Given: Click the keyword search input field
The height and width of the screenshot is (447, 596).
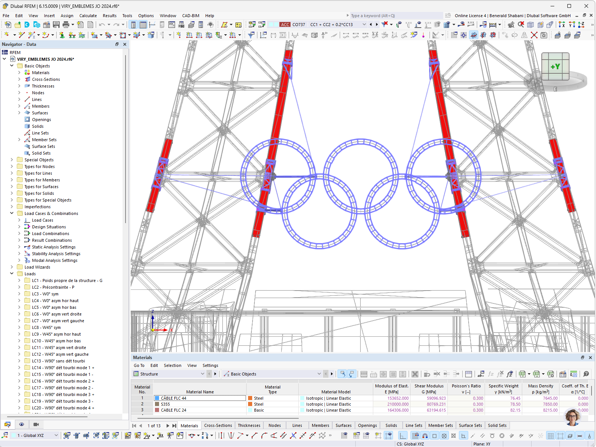Looking at the screenshot, I should click(396, 16).
